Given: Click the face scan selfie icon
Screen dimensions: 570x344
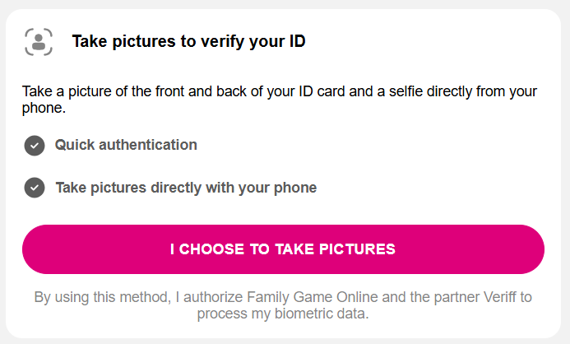Looking at the screenshot, I should [39, 42].
